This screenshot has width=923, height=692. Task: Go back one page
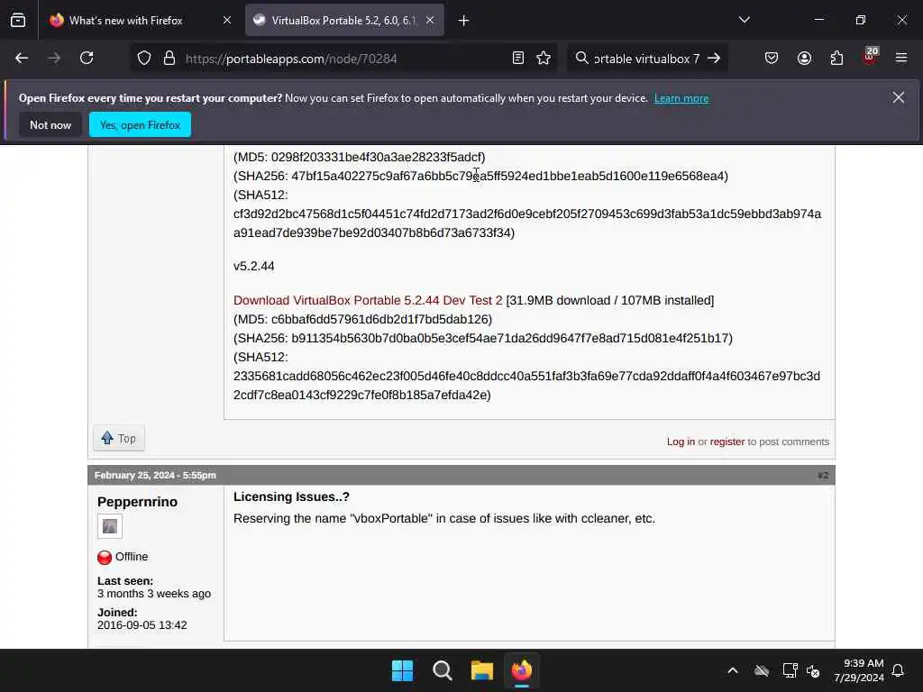click(22, 58)
